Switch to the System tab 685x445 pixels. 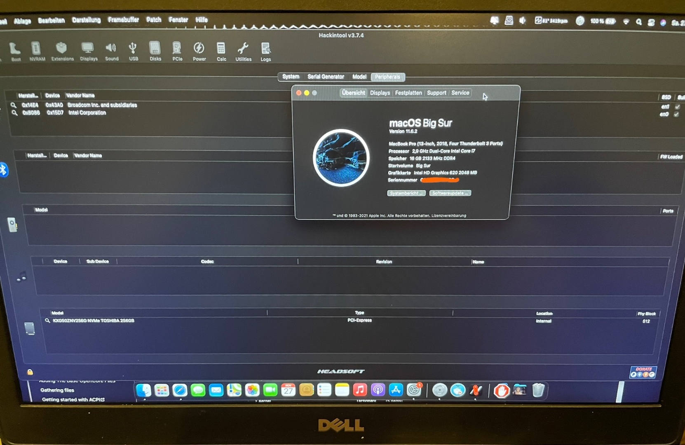(291, 77)
